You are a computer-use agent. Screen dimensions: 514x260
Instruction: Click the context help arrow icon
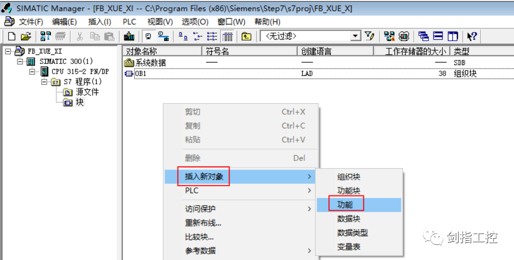pos(472,36)
